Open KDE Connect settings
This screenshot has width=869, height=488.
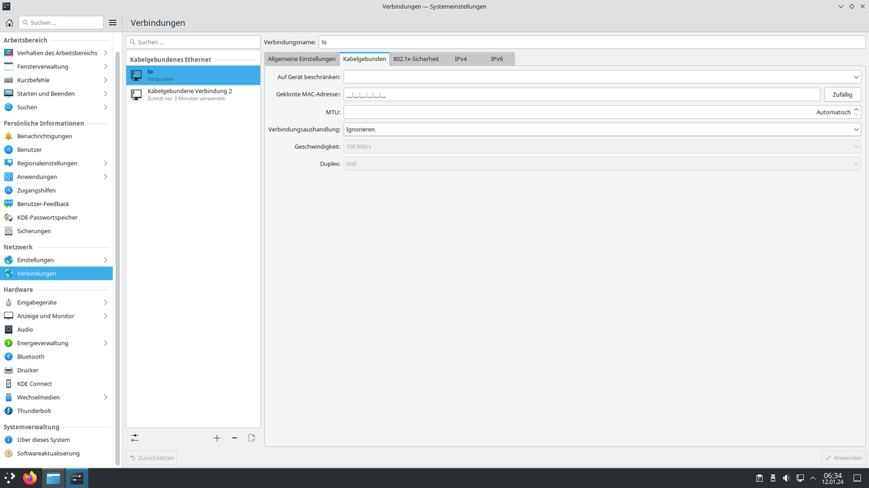56,384
